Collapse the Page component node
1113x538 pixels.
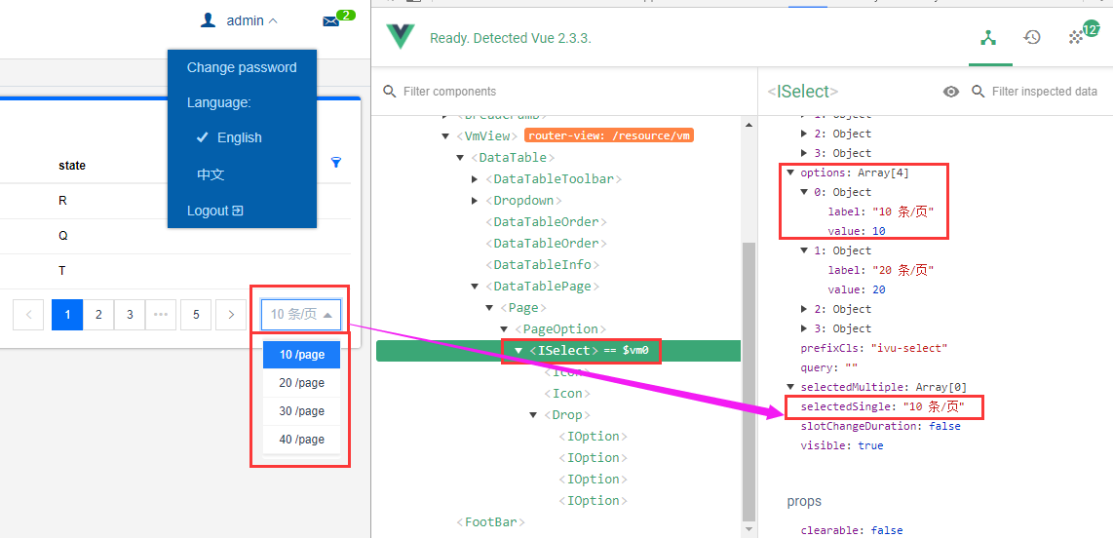click(x=490, y=307)
